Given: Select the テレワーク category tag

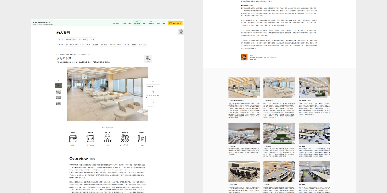Looking at the screenshot, I should click(91, 39).
